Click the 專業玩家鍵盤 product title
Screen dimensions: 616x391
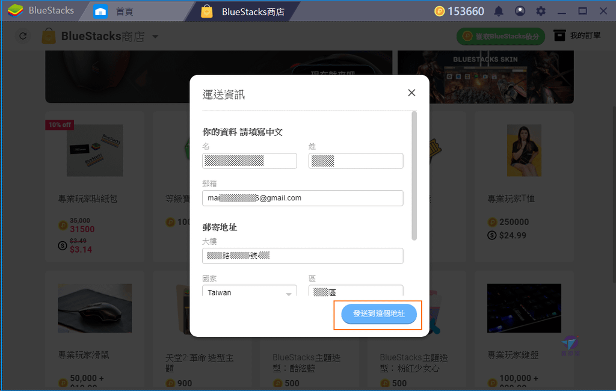[x=513, y=356]
